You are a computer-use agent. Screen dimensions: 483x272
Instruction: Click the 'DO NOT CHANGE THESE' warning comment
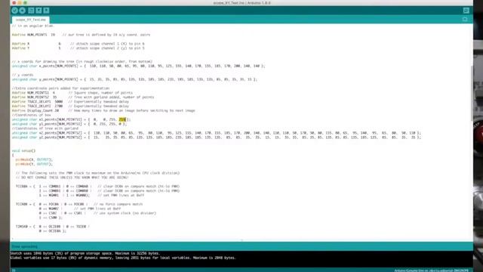[x=72, y=178]
